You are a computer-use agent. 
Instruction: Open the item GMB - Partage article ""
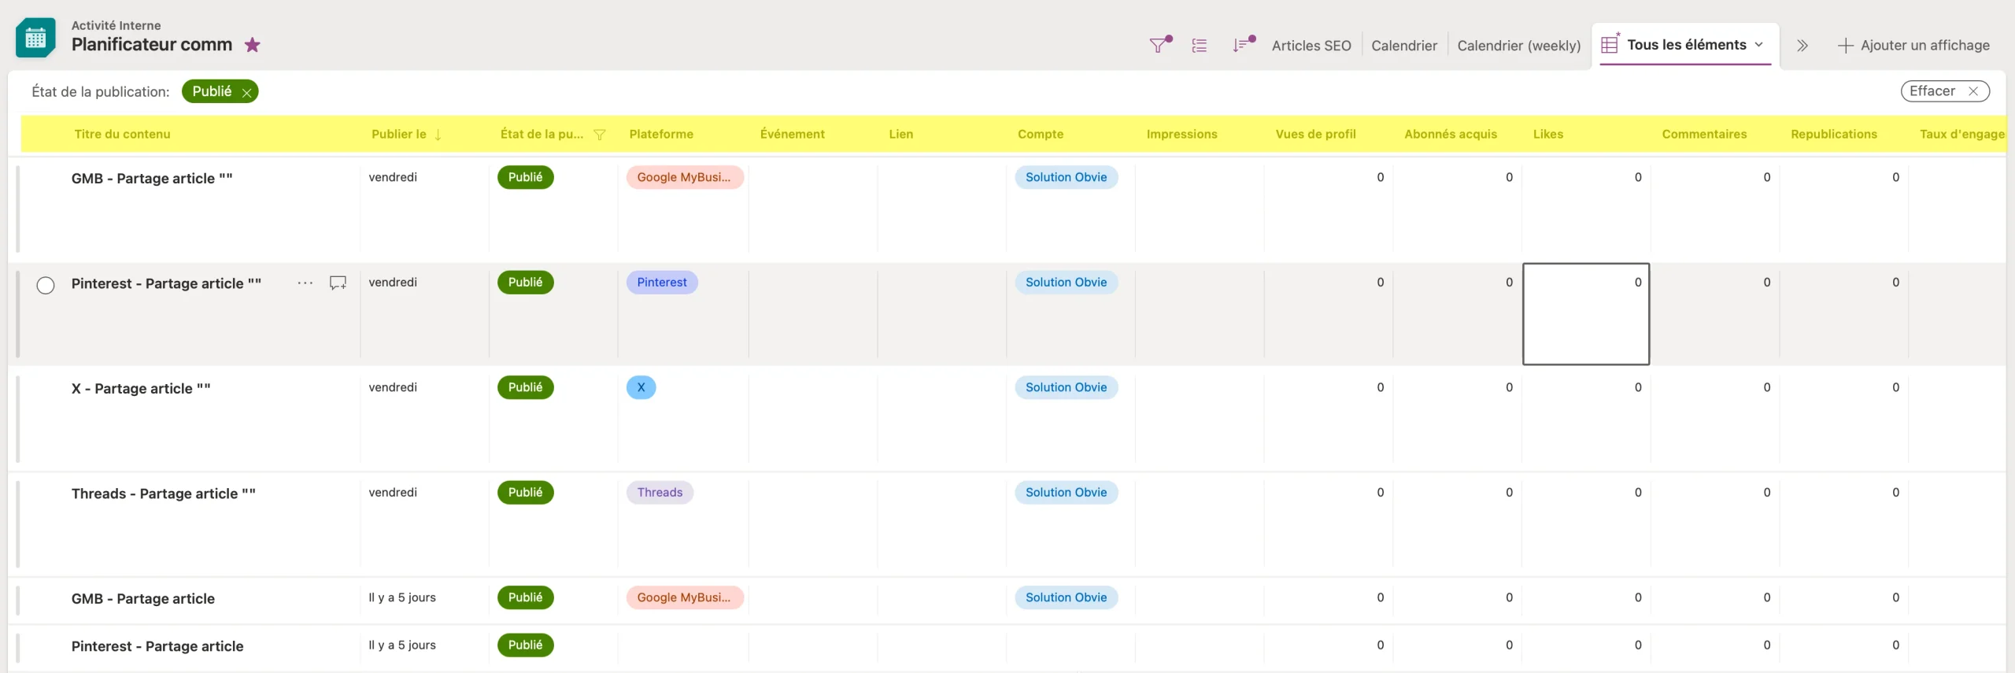pos(152,179)
